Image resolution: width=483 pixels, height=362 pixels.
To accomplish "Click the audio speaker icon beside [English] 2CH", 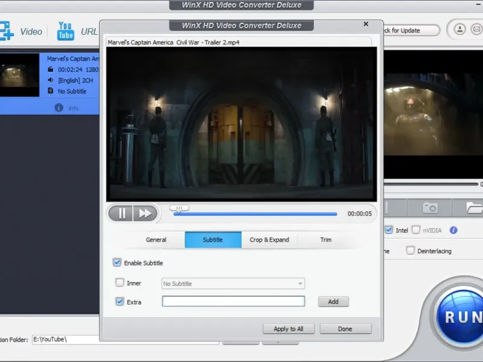I will tap(51, 80).
